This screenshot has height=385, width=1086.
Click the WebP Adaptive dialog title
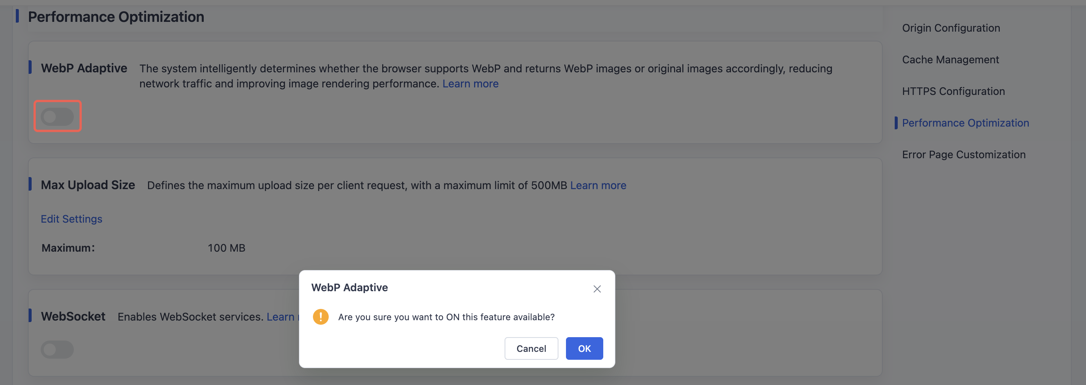[349, 287]
